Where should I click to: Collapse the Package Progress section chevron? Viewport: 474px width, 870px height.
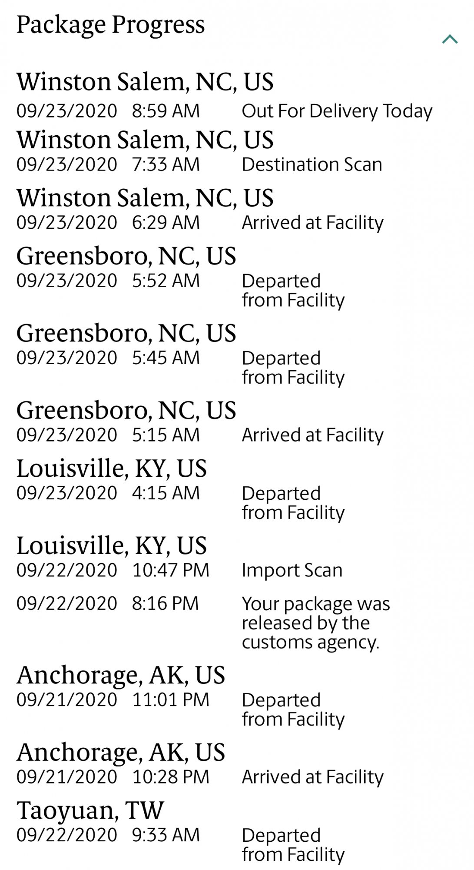[x=450, y=40]
